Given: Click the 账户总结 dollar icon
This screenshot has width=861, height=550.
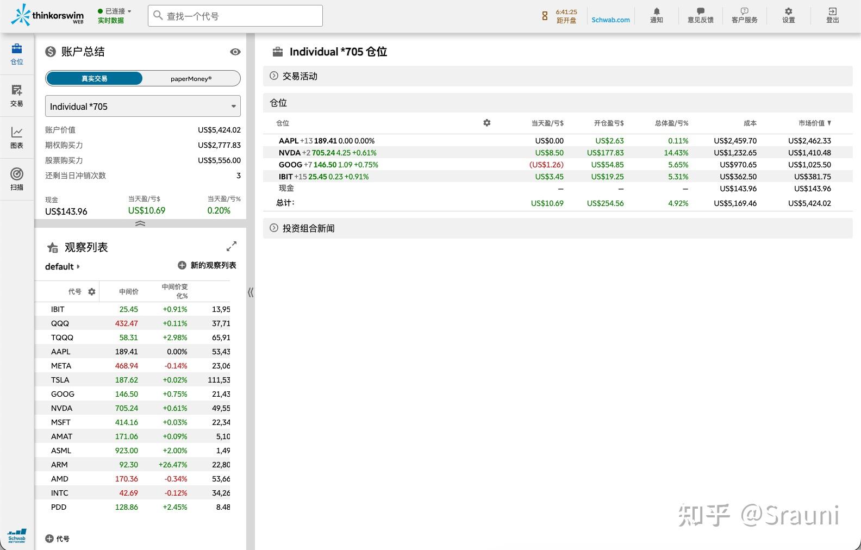Looking at the screenshot, I should 51,52.
